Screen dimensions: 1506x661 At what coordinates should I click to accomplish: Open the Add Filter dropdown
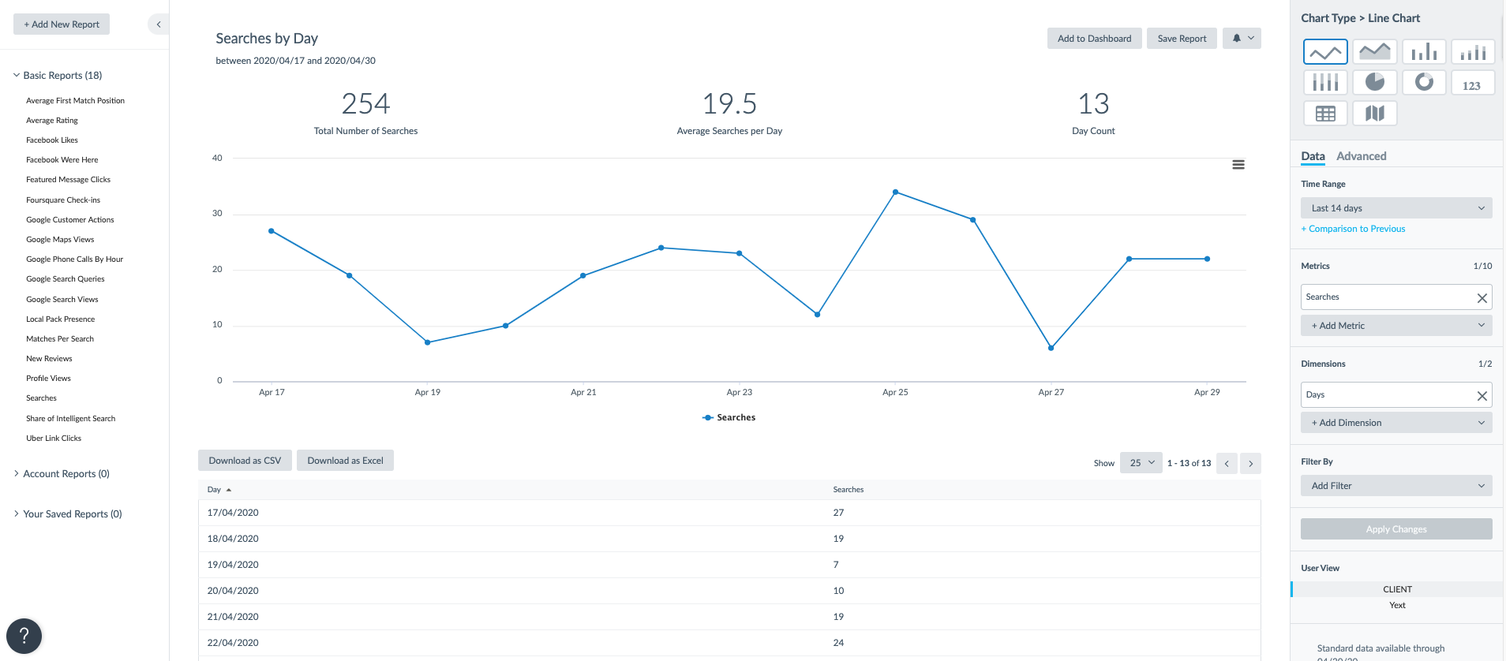coord(1395,486)
